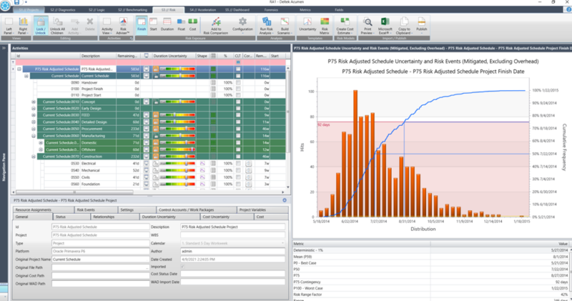Toggle CLT checkbox for Mechanical row
Image resolution: width=572 pixels, height=301 pixels.
pos(238,171)
